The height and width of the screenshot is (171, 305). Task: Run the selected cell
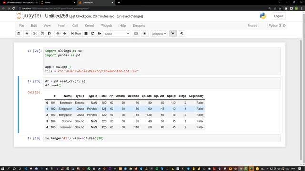tap(76, 34)
